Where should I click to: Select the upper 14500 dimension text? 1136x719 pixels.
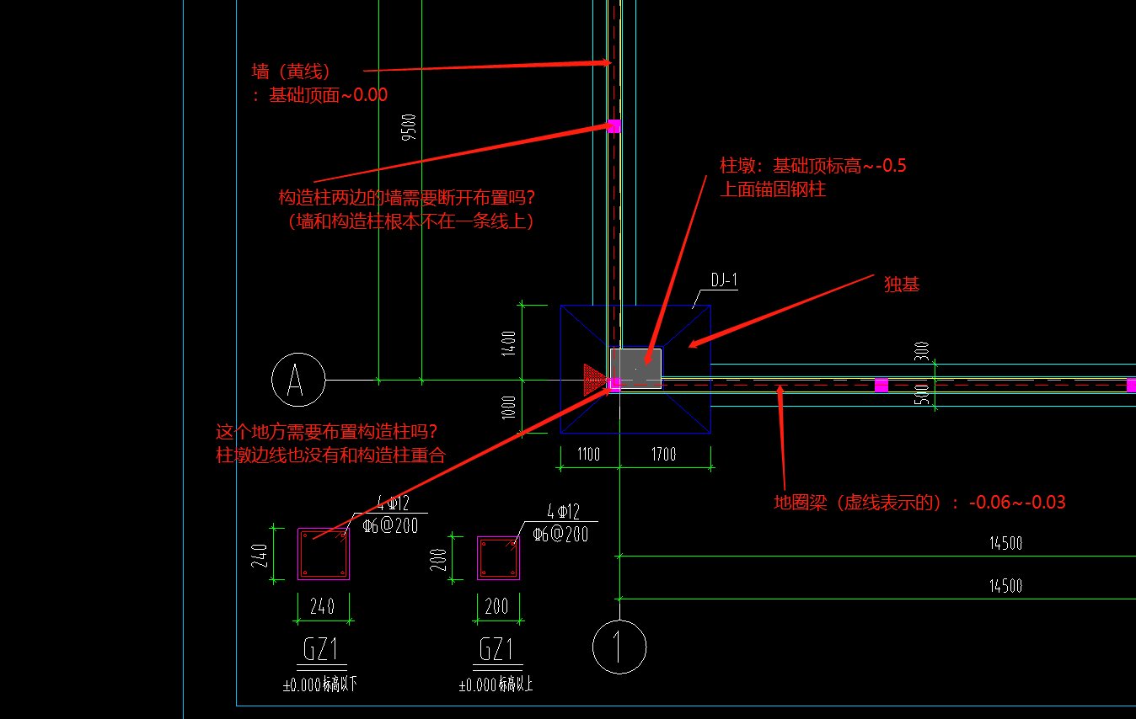point(1006,544)
